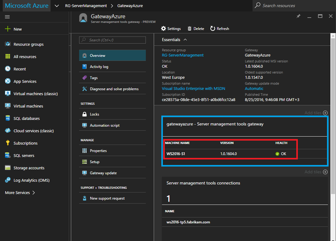The height and width of the screenshot is (241, 336).
Task: Click the Storage accounts icon
Action: 8,168
